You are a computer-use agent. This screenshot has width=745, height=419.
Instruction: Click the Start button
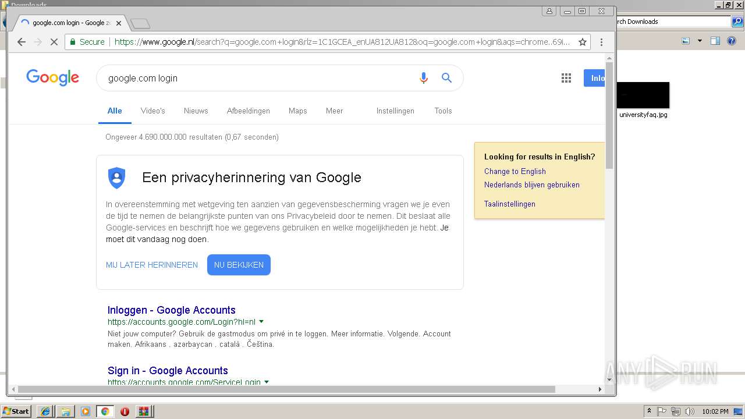(x=16, y=411)
